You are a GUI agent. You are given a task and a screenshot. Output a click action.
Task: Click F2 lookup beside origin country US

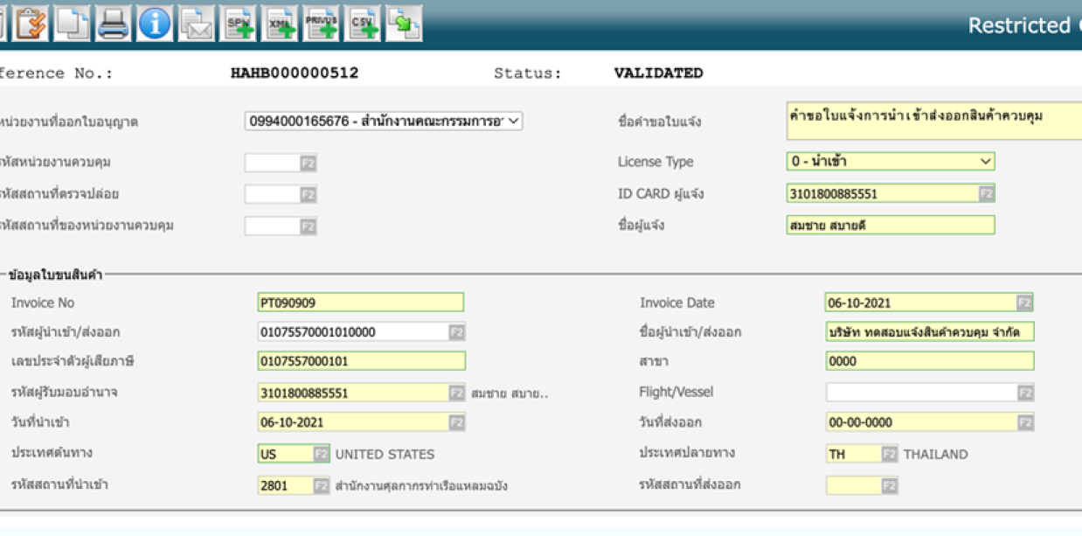321,455
